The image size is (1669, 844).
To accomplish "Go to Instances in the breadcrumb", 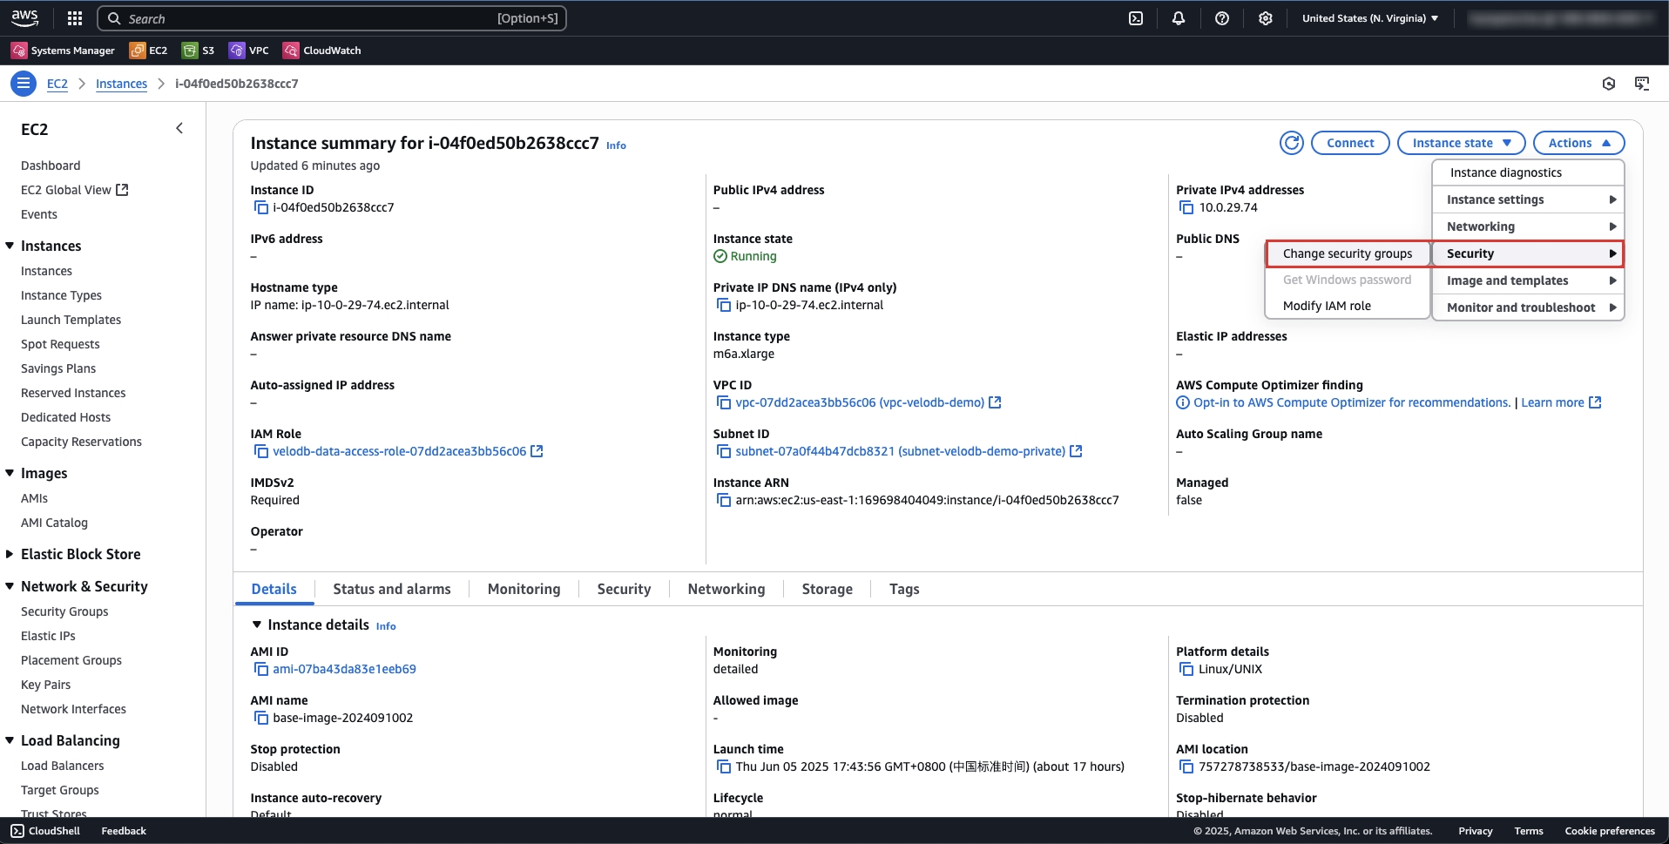I will [121, 84].
